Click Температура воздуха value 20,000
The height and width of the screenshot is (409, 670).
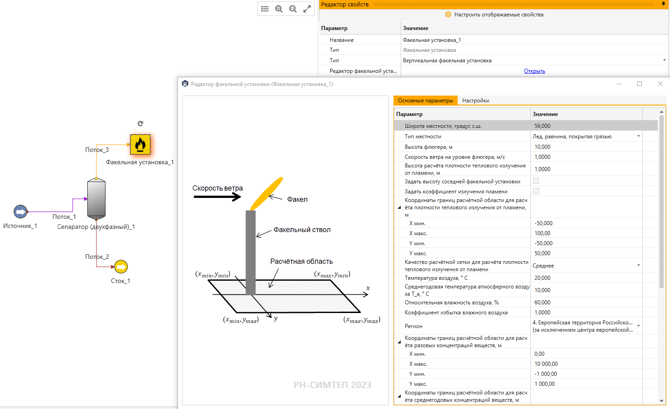pyautogui.click(x=586, y=278)
